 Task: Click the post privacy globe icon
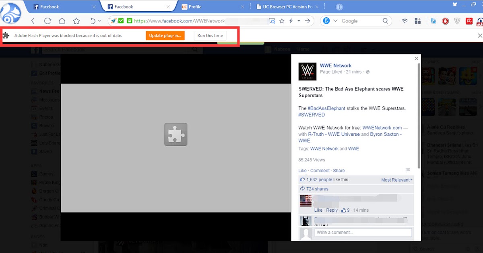click(x=367, y=72)
